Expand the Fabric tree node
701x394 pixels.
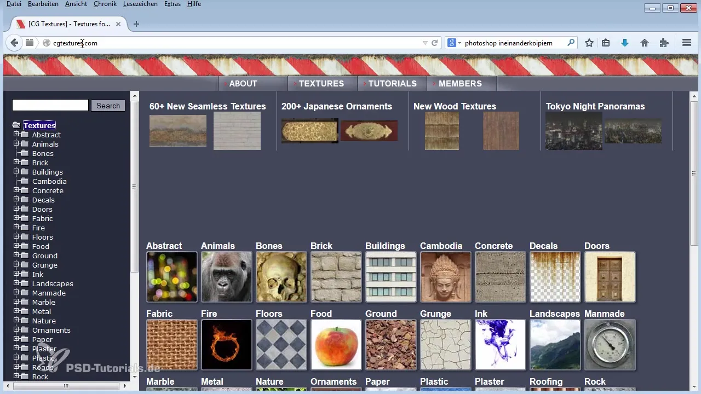pyautogui.click(x=16, y=218)
